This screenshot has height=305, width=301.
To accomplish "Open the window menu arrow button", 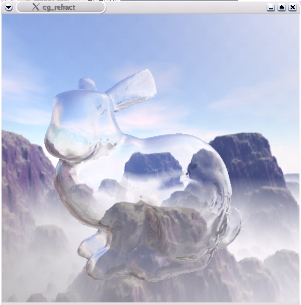I will (x=8, y=8).
